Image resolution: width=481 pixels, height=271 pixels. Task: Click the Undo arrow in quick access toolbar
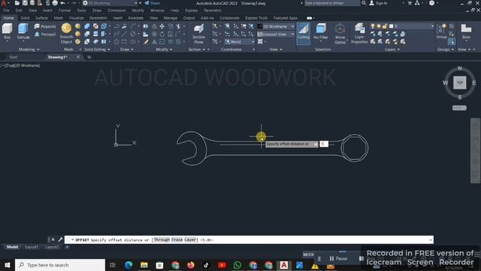tap(62, 3)
